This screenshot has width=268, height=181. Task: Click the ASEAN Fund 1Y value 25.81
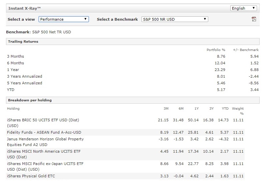click(193, 132)
